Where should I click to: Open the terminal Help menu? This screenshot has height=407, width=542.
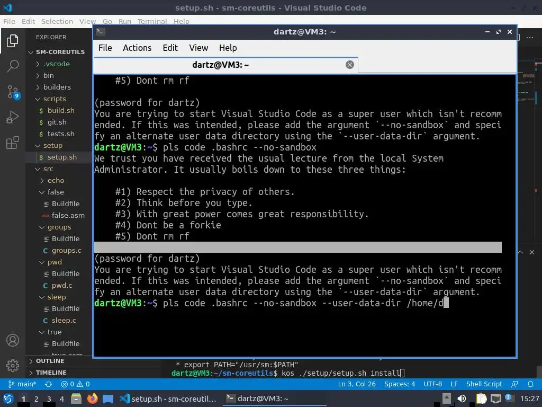click(x=228, y=48)
